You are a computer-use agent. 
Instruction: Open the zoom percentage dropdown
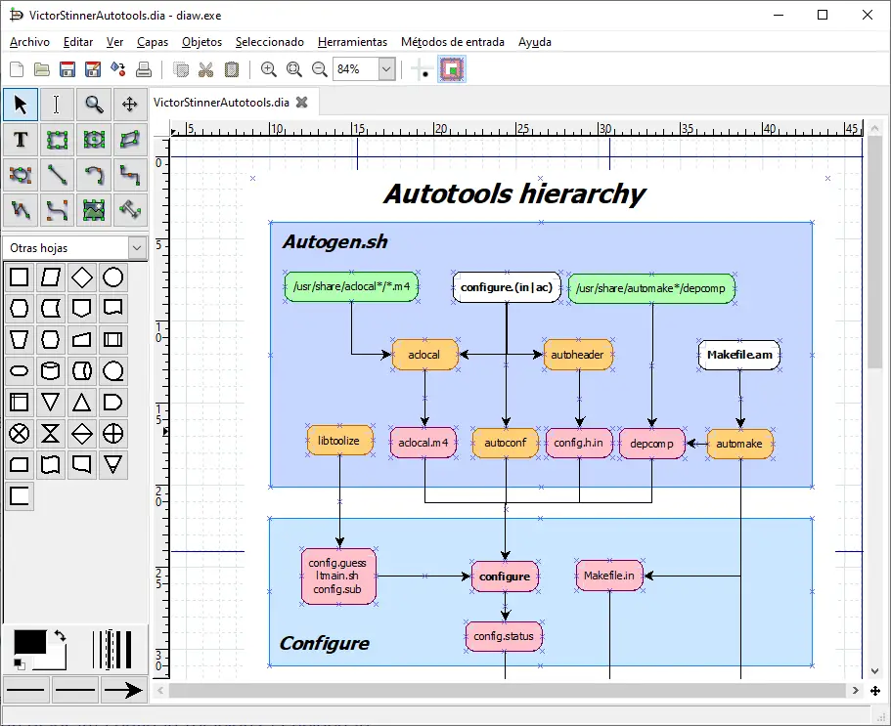[x=385, y=69]
